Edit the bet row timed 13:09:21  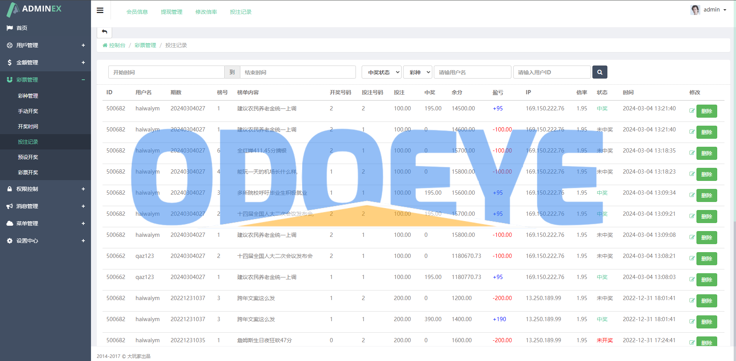click(692, 216)
